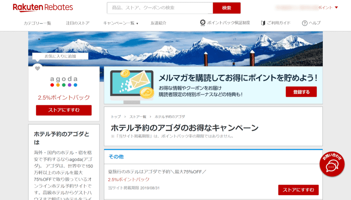Viewport: 351px width, 200px height.
Task: Click the ヘルプ question mark icon
Action: [x=304, y=23]
